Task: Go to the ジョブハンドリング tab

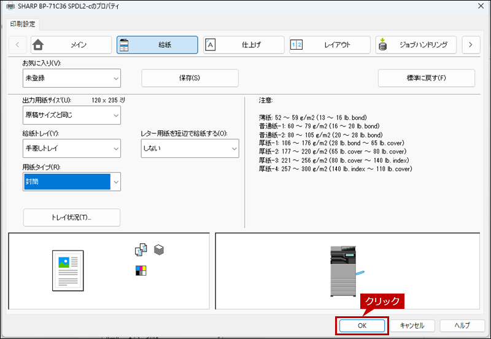Action: pos(416,45)
